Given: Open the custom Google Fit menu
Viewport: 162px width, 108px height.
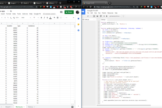Looking at the screenshot, I should 37,14.
